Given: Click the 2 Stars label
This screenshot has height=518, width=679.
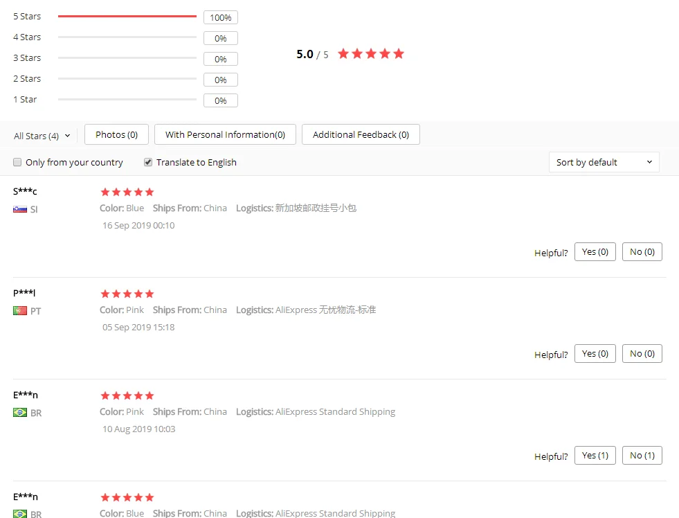Looking at the screenshot, I should [27, 79].
